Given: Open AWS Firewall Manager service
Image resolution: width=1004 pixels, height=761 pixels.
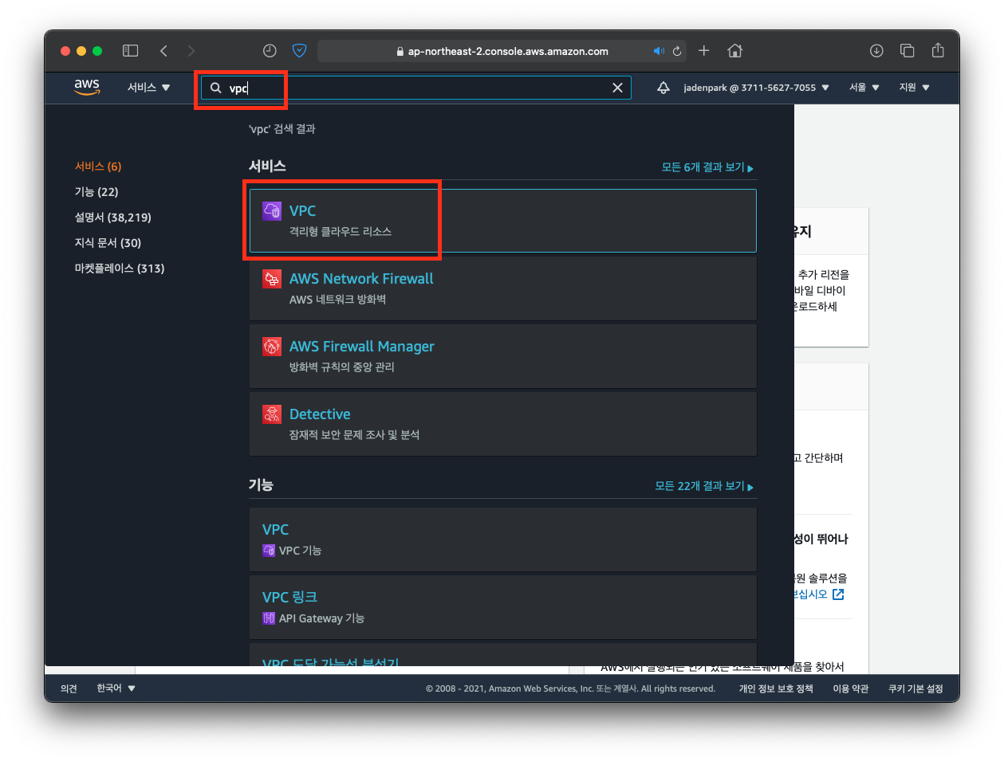Looking at the screenshot, I should pyautogui.click(x=502, y=356).
